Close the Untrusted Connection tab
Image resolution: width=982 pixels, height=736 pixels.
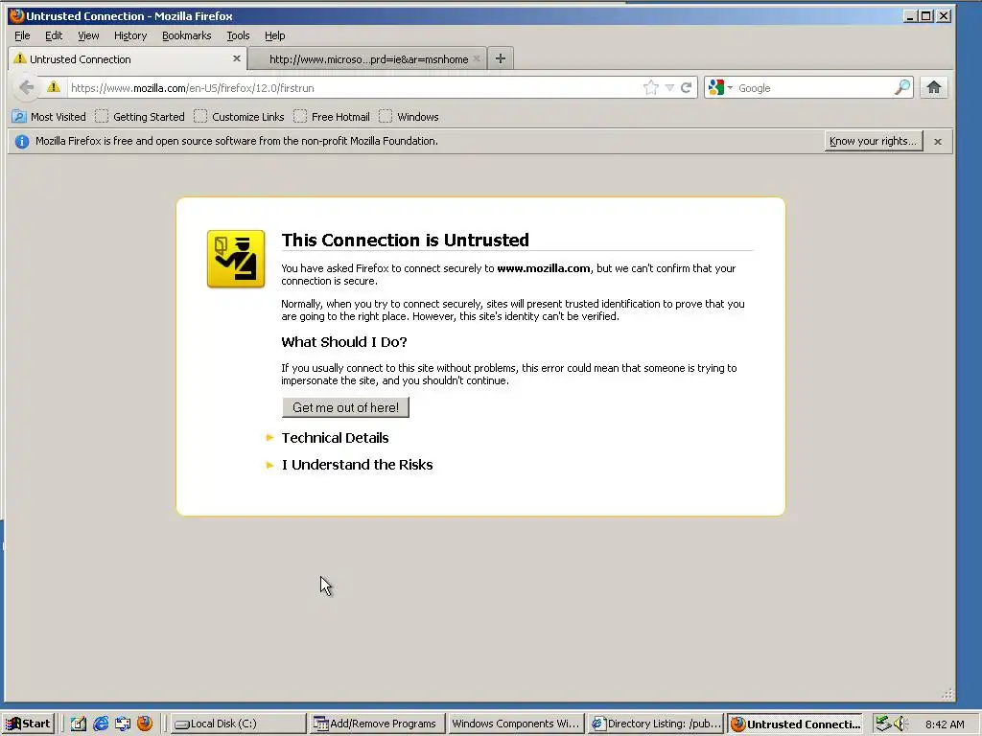point(237,58)
